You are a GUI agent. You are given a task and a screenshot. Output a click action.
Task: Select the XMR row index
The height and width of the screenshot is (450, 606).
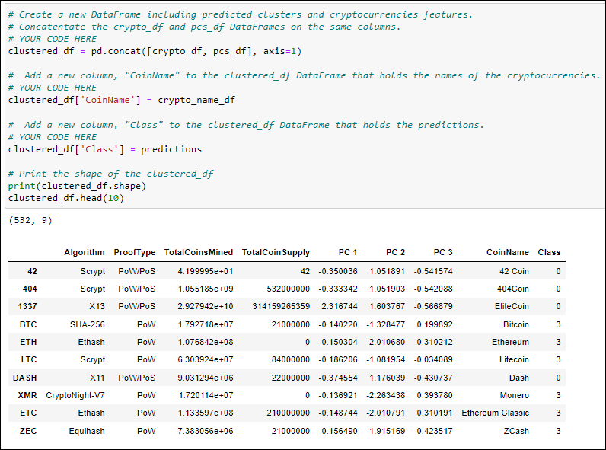click(27, 395)
